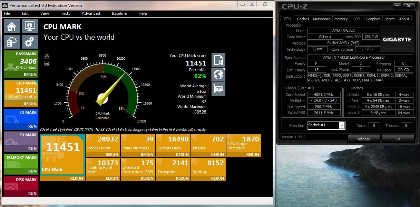This screenshot has width=420, height=207.
Task: Open the File menu
Action: [x=7, y=13]
